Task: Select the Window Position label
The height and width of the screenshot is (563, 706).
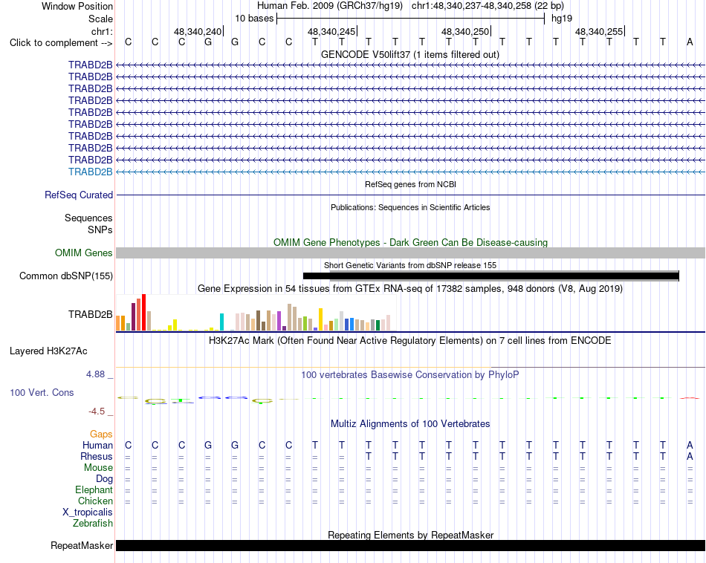Action: pos(77,6)
